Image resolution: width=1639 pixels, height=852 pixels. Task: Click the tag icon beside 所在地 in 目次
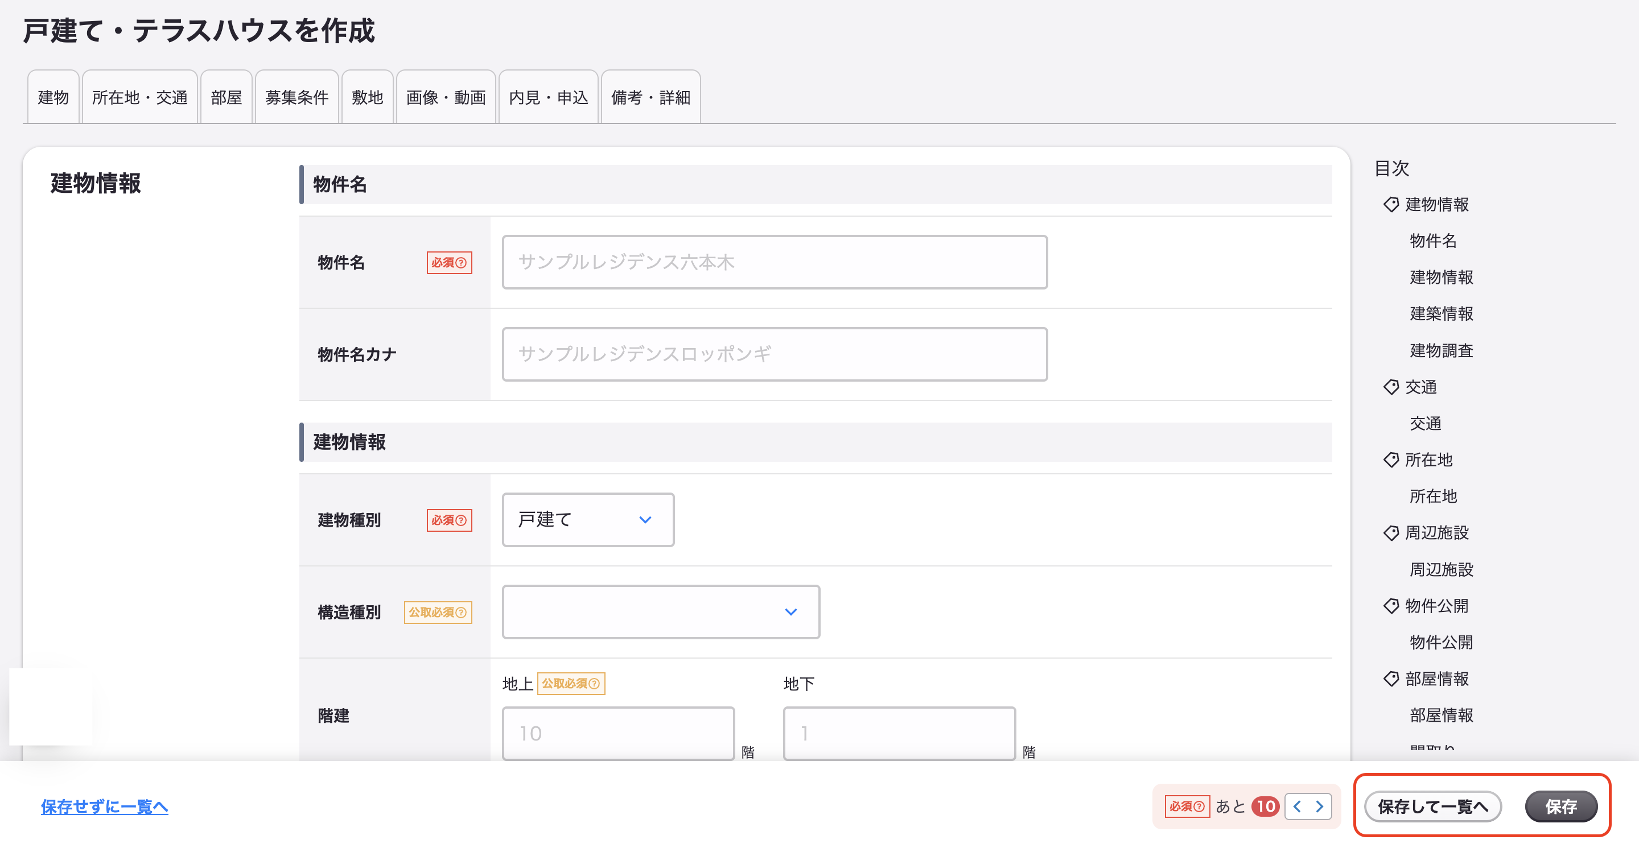(1391, 460)
